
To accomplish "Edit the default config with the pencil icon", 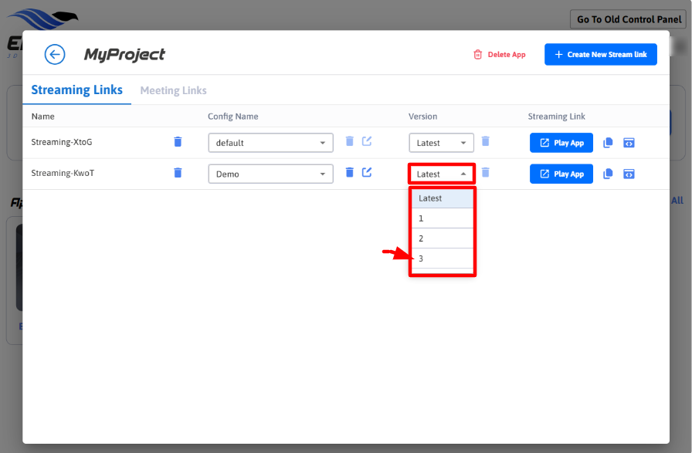I will coord(367,142).
